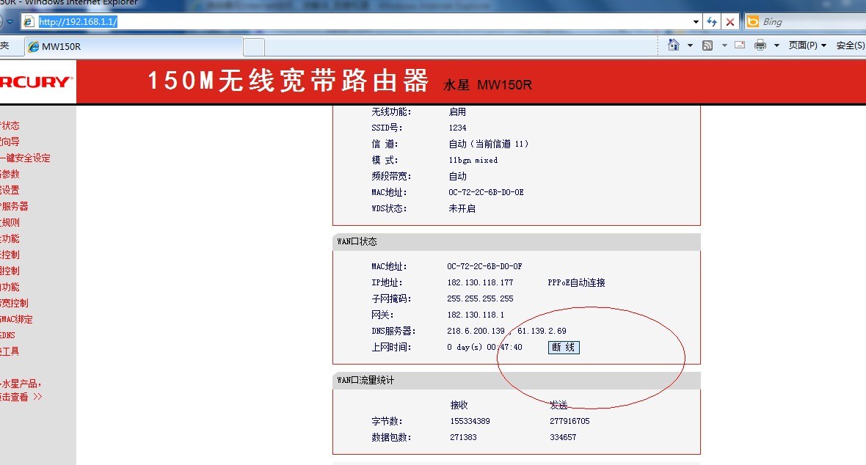Click the 点击查看 >> more products link
The image size is (866, 465).
coord(21,397)
